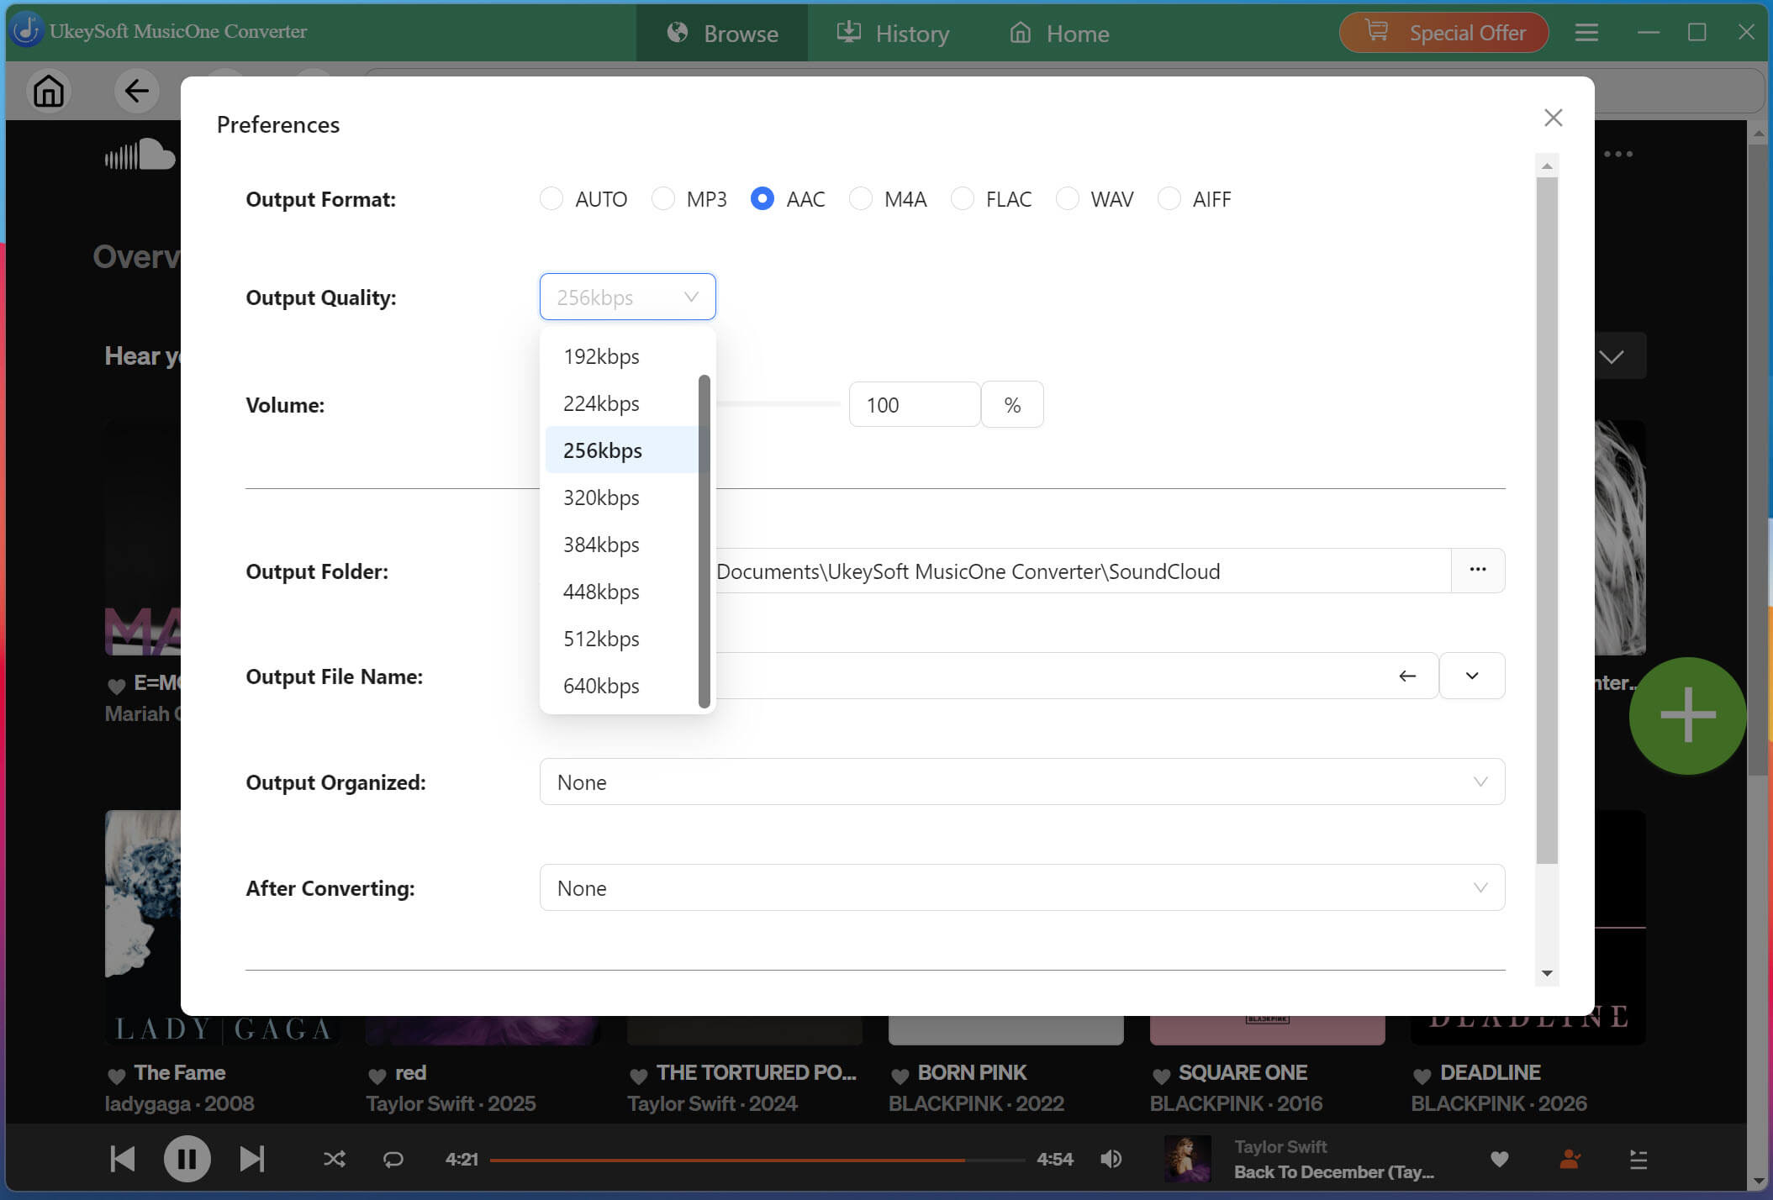Click the green add plus button
The width and height of the screenshot is (1773, 1200).
pyautogui.click(x=1686, y=716)
